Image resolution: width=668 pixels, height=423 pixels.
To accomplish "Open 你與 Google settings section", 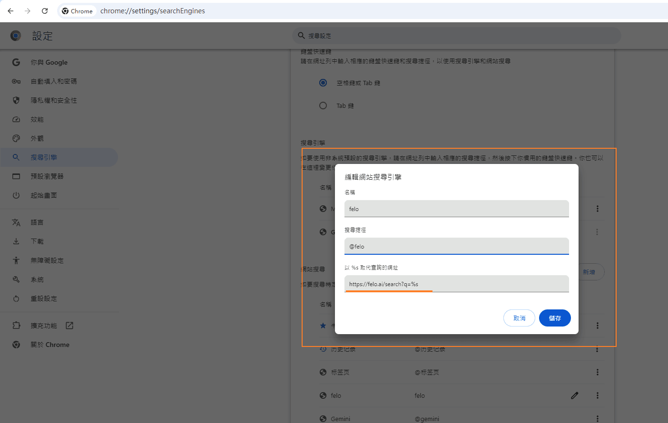I will pos(59,62).
